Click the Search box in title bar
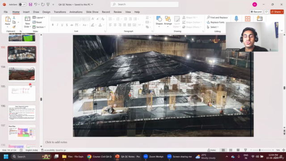The height and width of the screenshot is (161, 286). 144,4
